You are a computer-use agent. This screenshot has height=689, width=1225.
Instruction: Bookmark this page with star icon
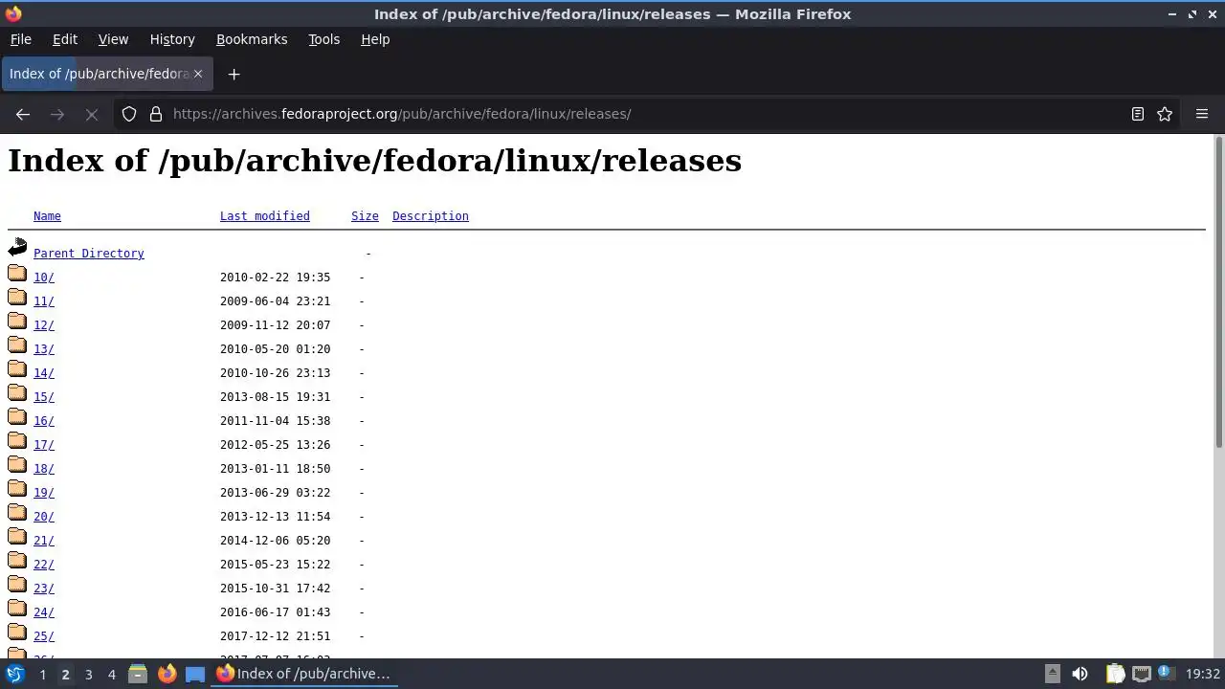[1165, 114]
